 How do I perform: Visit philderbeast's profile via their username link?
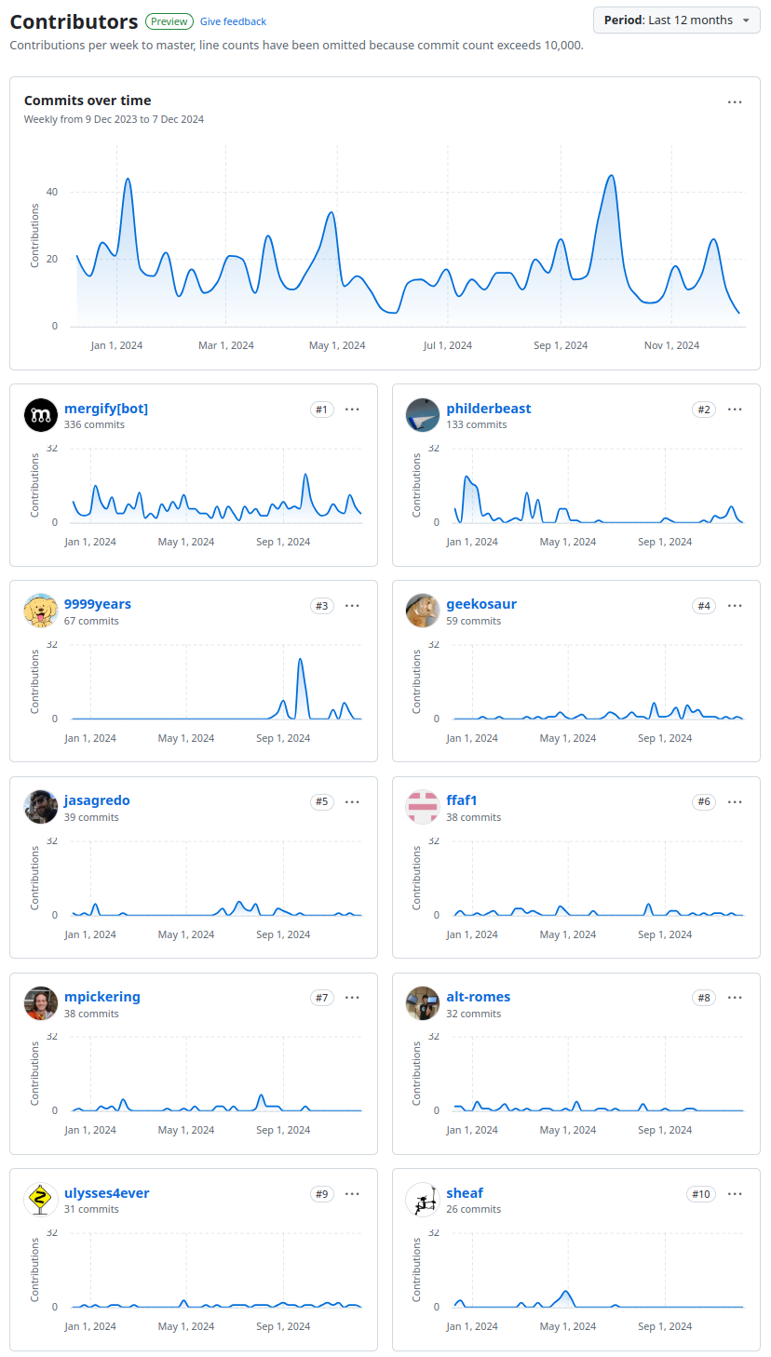[489, 408]
